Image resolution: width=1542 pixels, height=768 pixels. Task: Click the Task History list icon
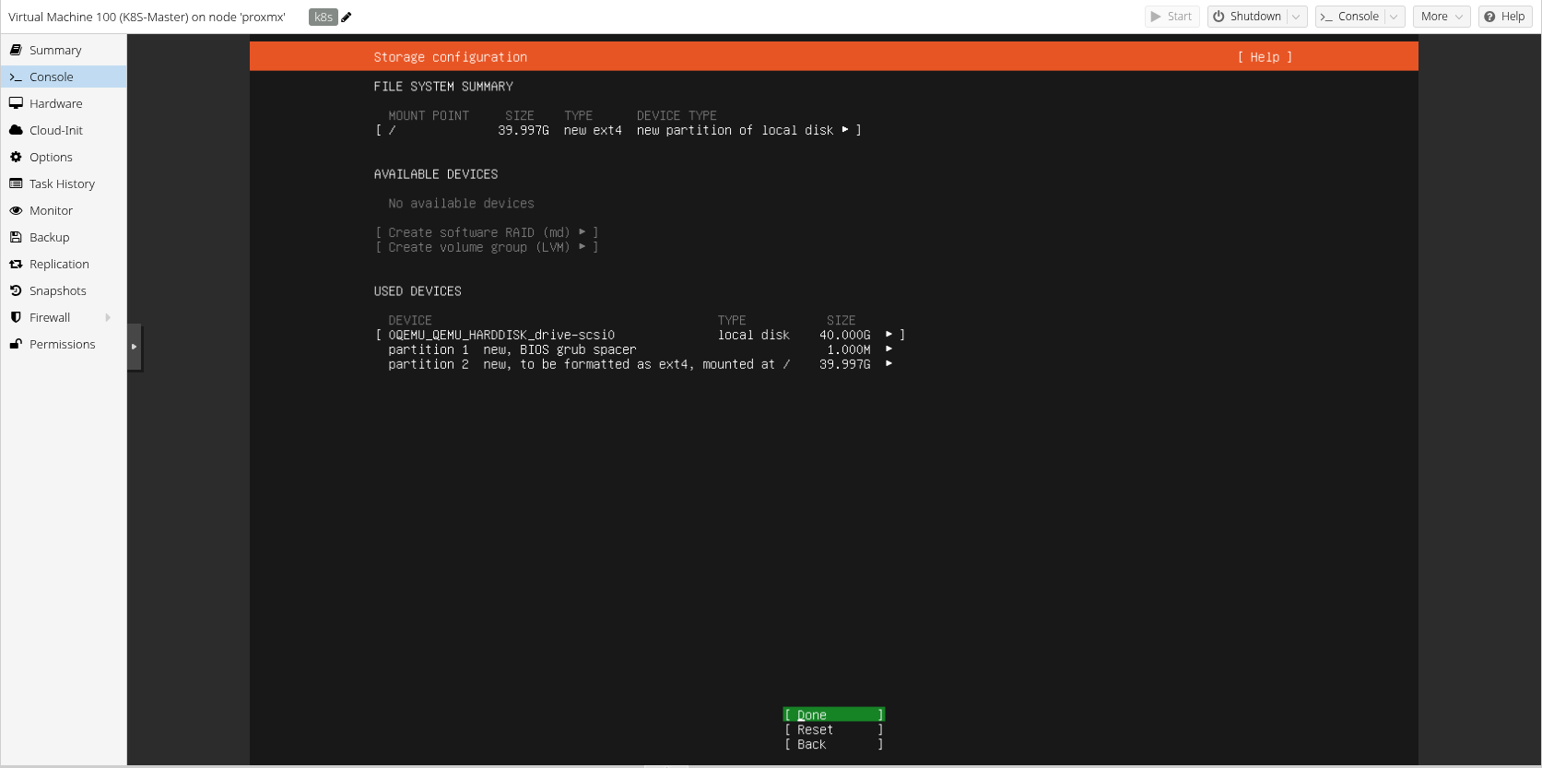coord(16,183)
